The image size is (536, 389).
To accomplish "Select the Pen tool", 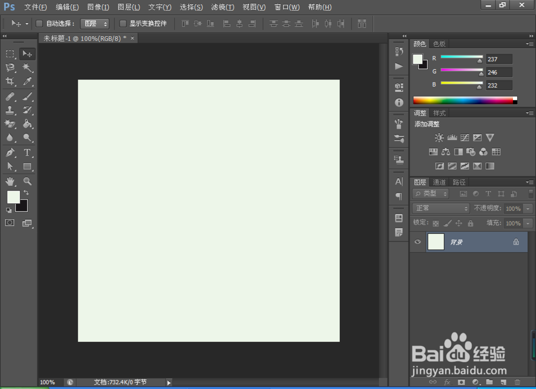I will [10, 152].
